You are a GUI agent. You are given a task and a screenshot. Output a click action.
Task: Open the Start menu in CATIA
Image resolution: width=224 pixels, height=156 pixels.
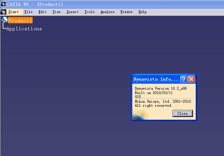point(13,12)
